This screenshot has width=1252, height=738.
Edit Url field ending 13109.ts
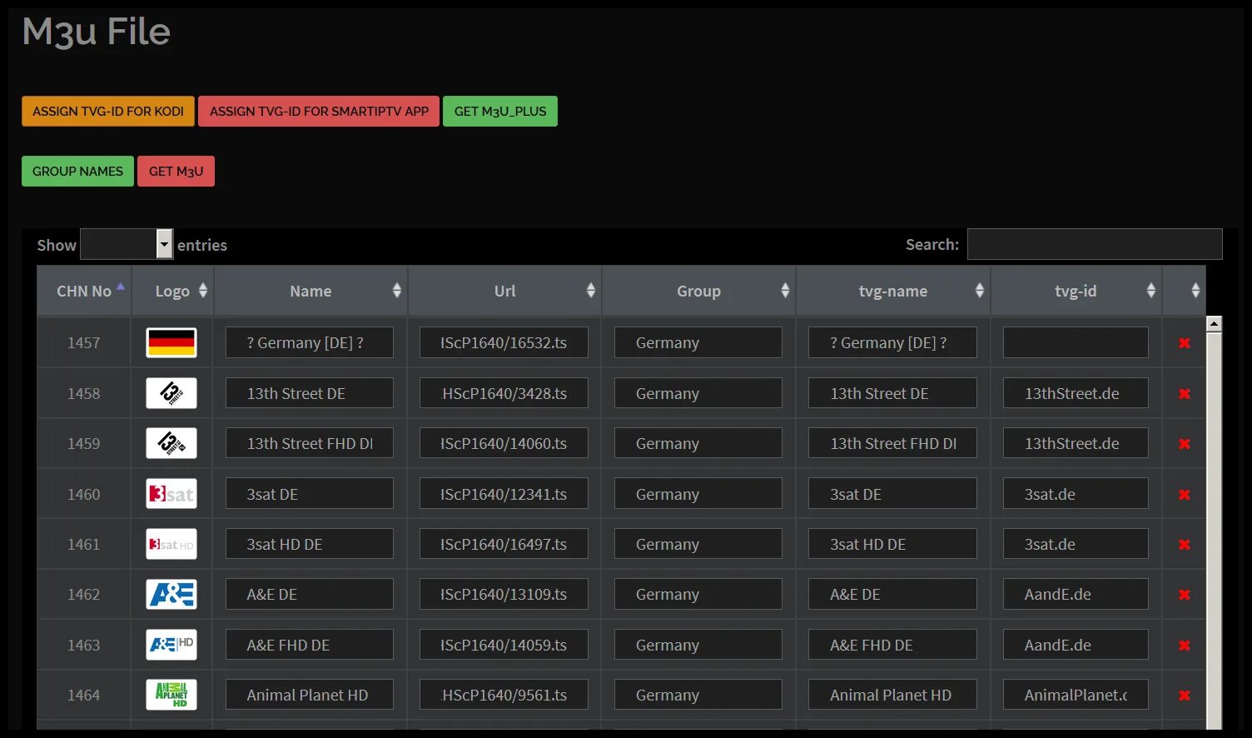504,594
